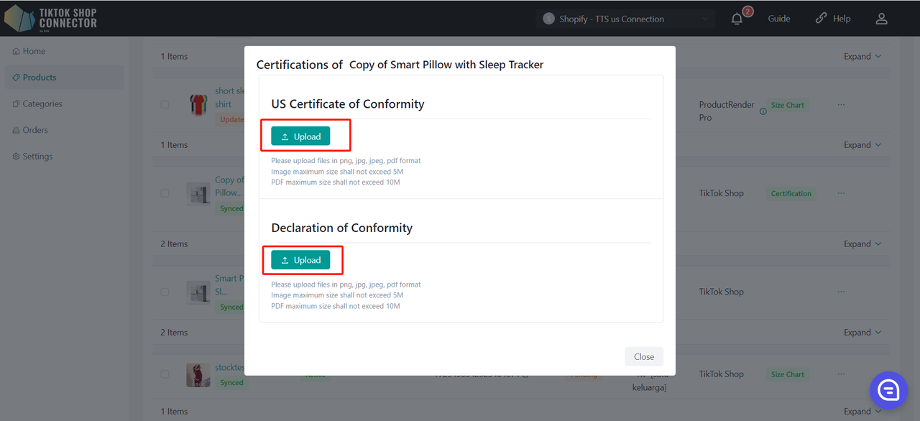Click the notification bell icon

(737, 19)
